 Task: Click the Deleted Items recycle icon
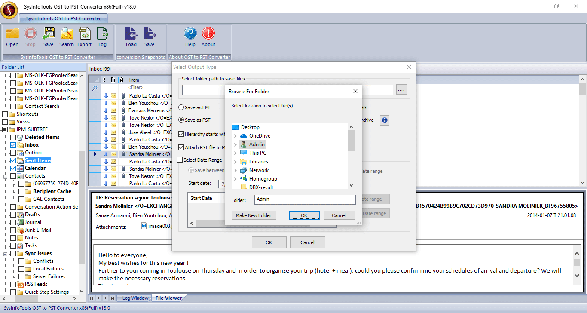click(20, 137)
